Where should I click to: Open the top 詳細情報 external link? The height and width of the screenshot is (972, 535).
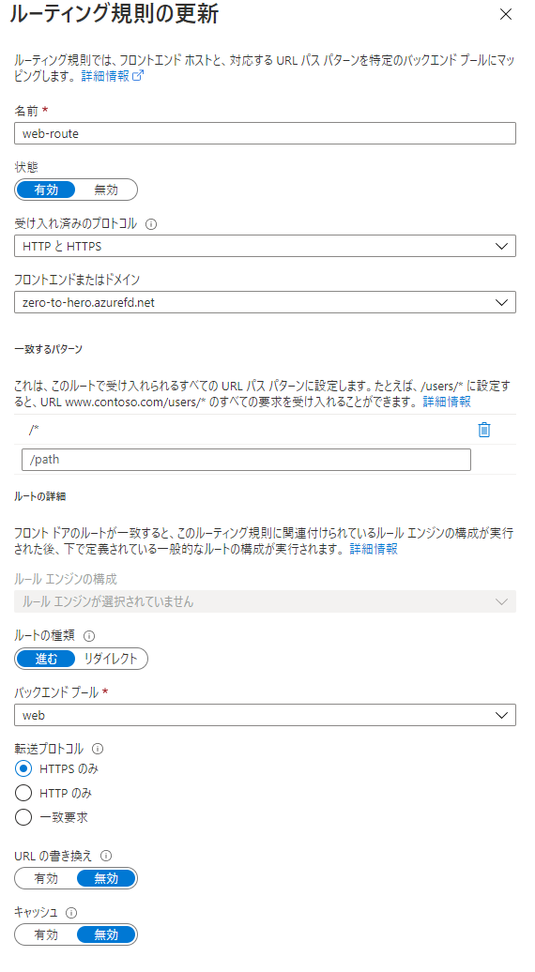coord(113,76)
